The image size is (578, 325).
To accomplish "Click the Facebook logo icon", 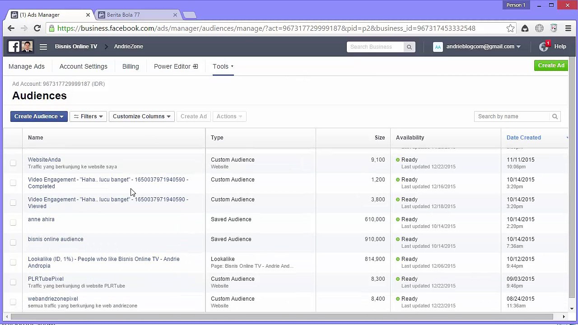I will coord(14,46).
